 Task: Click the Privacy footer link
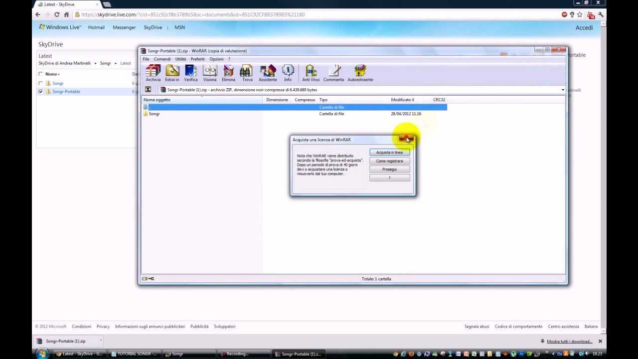[103, 327]
